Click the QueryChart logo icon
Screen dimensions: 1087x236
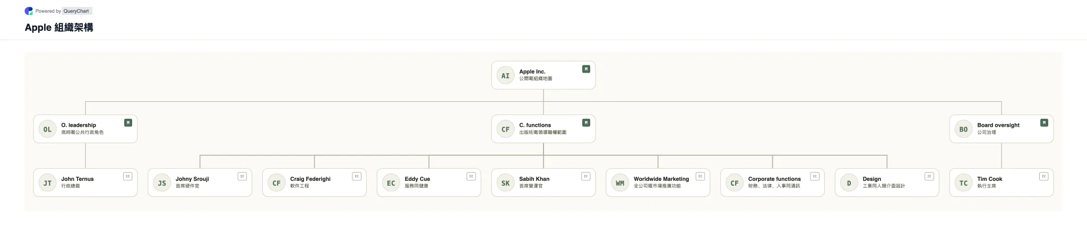click(x=29, y=11)
